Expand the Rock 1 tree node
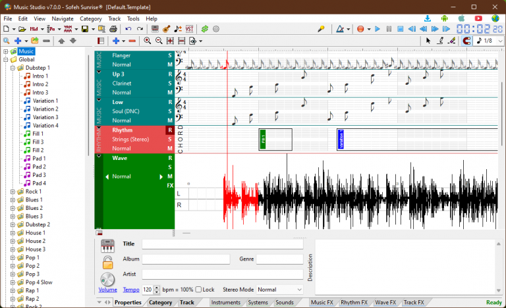This screenshot has height=308, width=506. pyautogui.click(x=13, y=192)
